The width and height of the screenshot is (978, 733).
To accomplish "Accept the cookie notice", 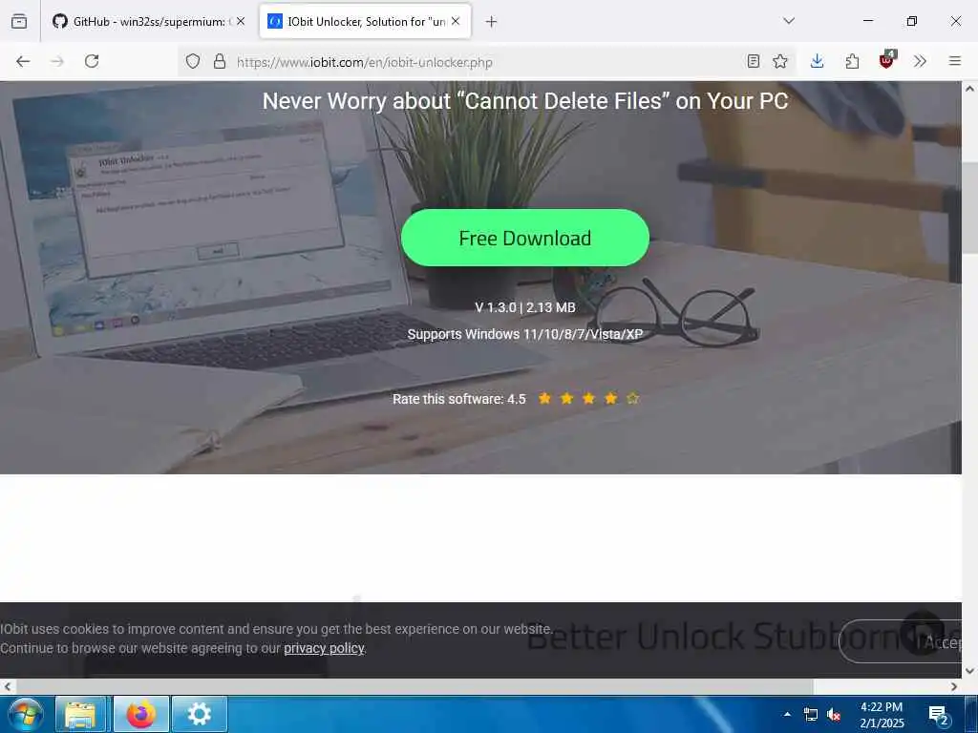I will tap(902, 642).
